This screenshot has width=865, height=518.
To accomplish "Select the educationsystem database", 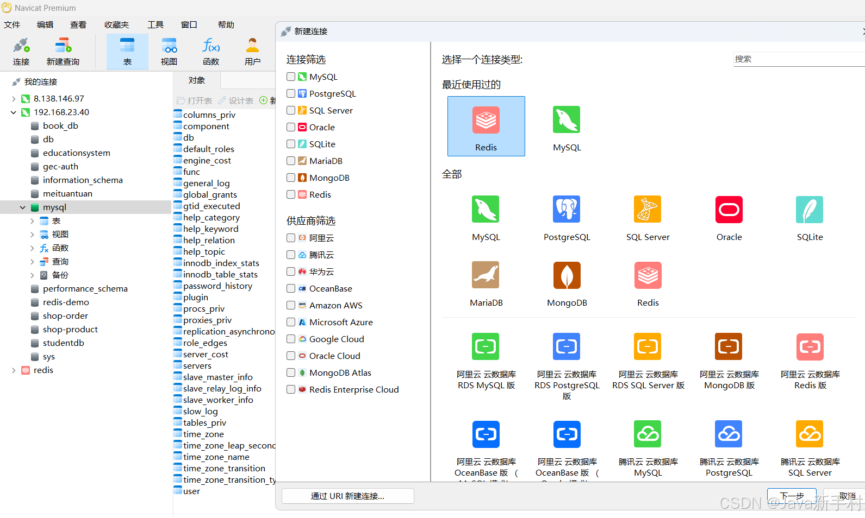I will tap(77, 153).
